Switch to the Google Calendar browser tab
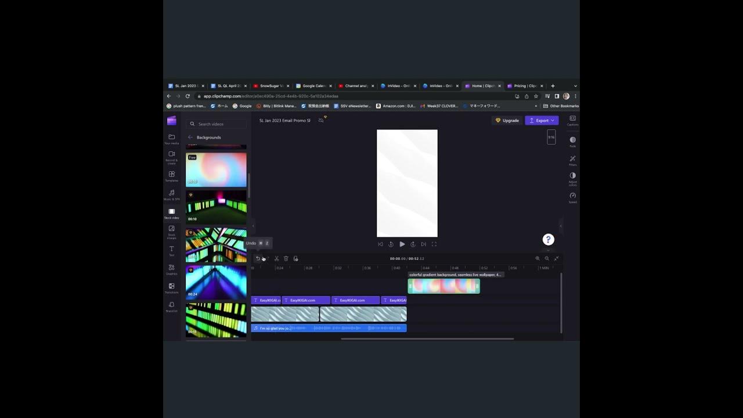The width and height of the screenshot is (743, 418). coord(313,86)
